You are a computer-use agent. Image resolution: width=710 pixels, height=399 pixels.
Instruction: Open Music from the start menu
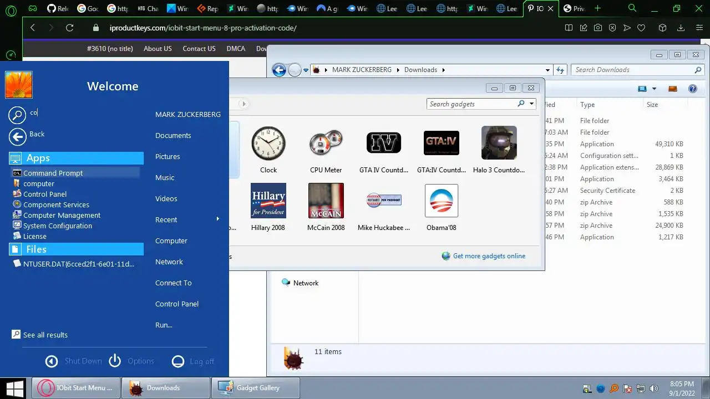[165, 177]
